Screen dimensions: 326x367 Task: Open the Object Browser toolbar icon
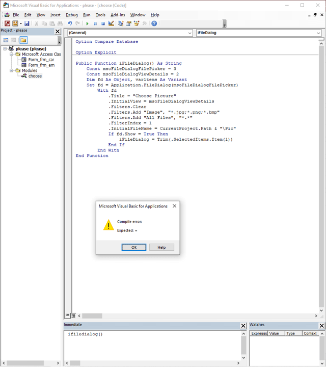[137, 23]
